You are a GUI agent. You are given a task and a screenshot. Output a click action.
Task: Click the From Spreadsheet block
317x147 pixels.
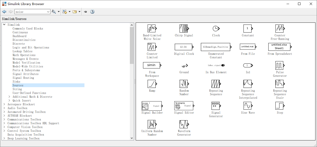click(279, 47)
